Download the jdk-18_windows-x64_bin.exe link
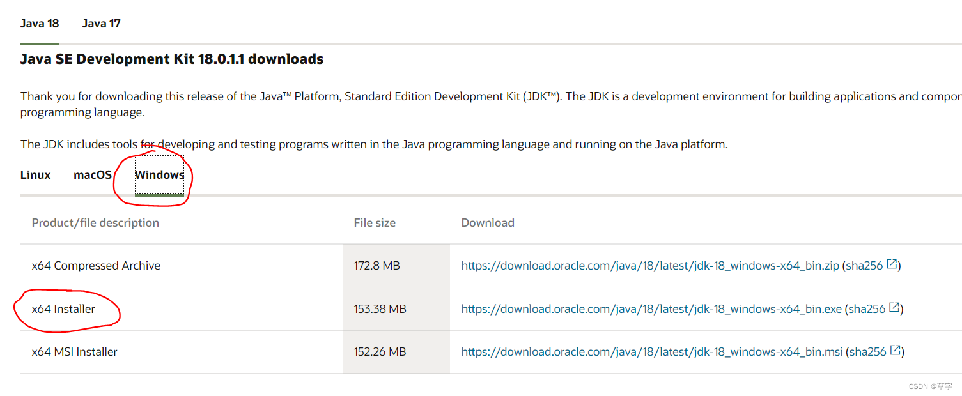 (651, 309)
